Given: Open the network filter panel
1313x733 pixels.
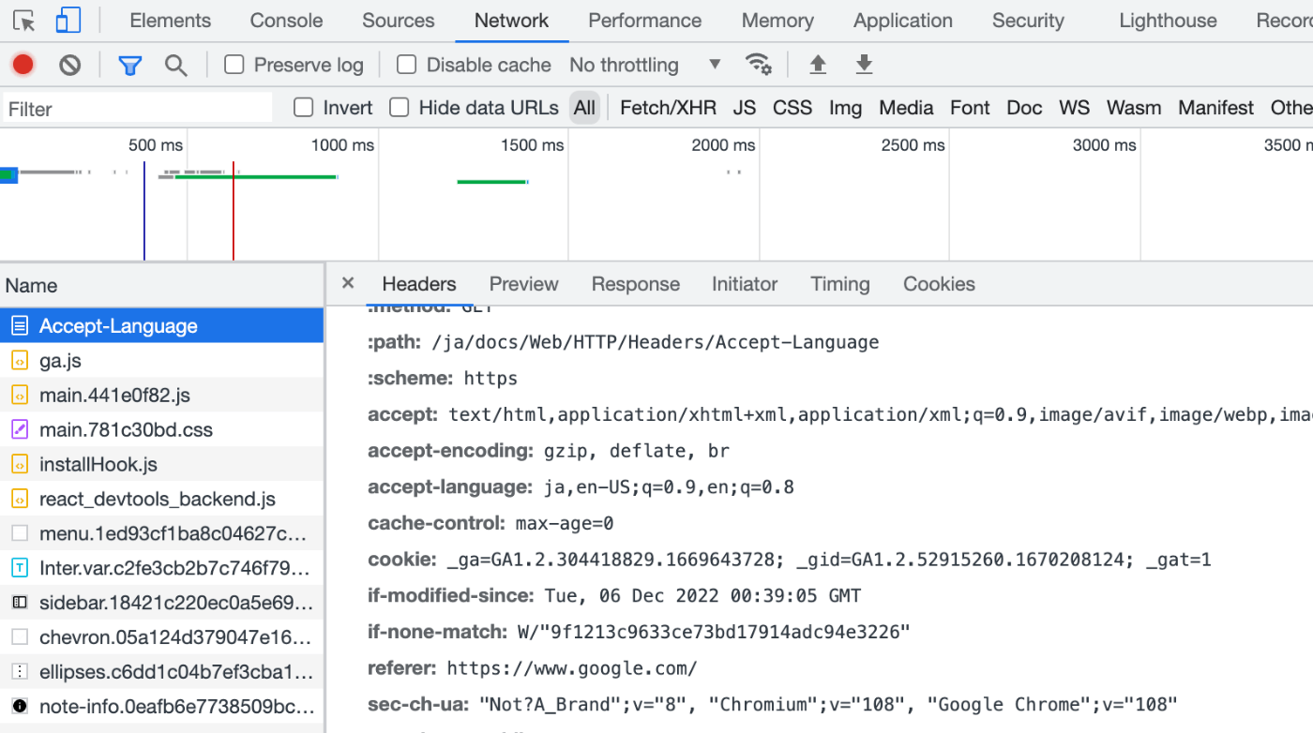Looking at the screenshot, I should (129, 64).
